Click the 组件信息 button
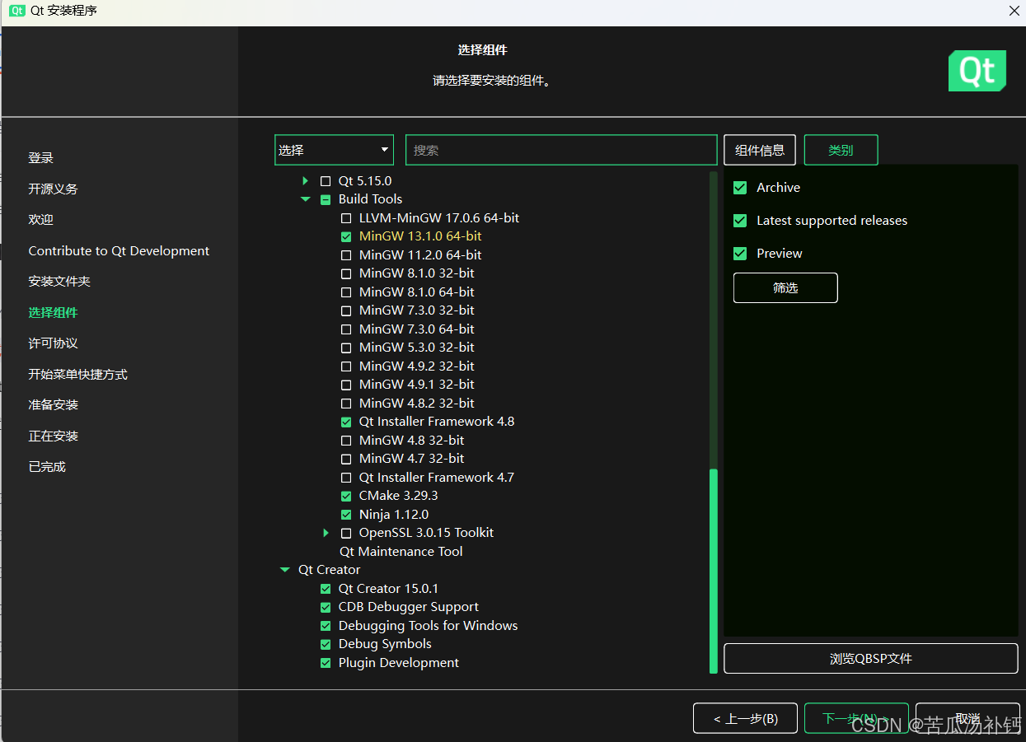Screen dimensions: 1026x742 (760, 150)
